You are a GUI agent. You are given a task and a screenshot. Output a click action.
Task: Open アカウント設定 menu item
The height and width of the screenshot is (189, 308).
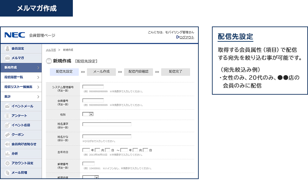click(x=21, y=163)
